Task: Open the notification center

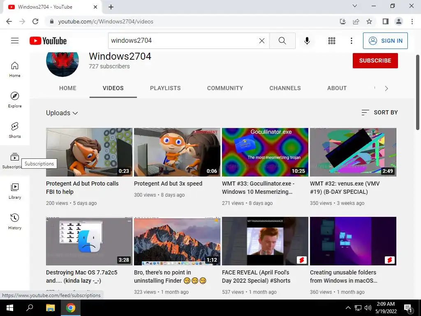Action: (x=408, y=308)
